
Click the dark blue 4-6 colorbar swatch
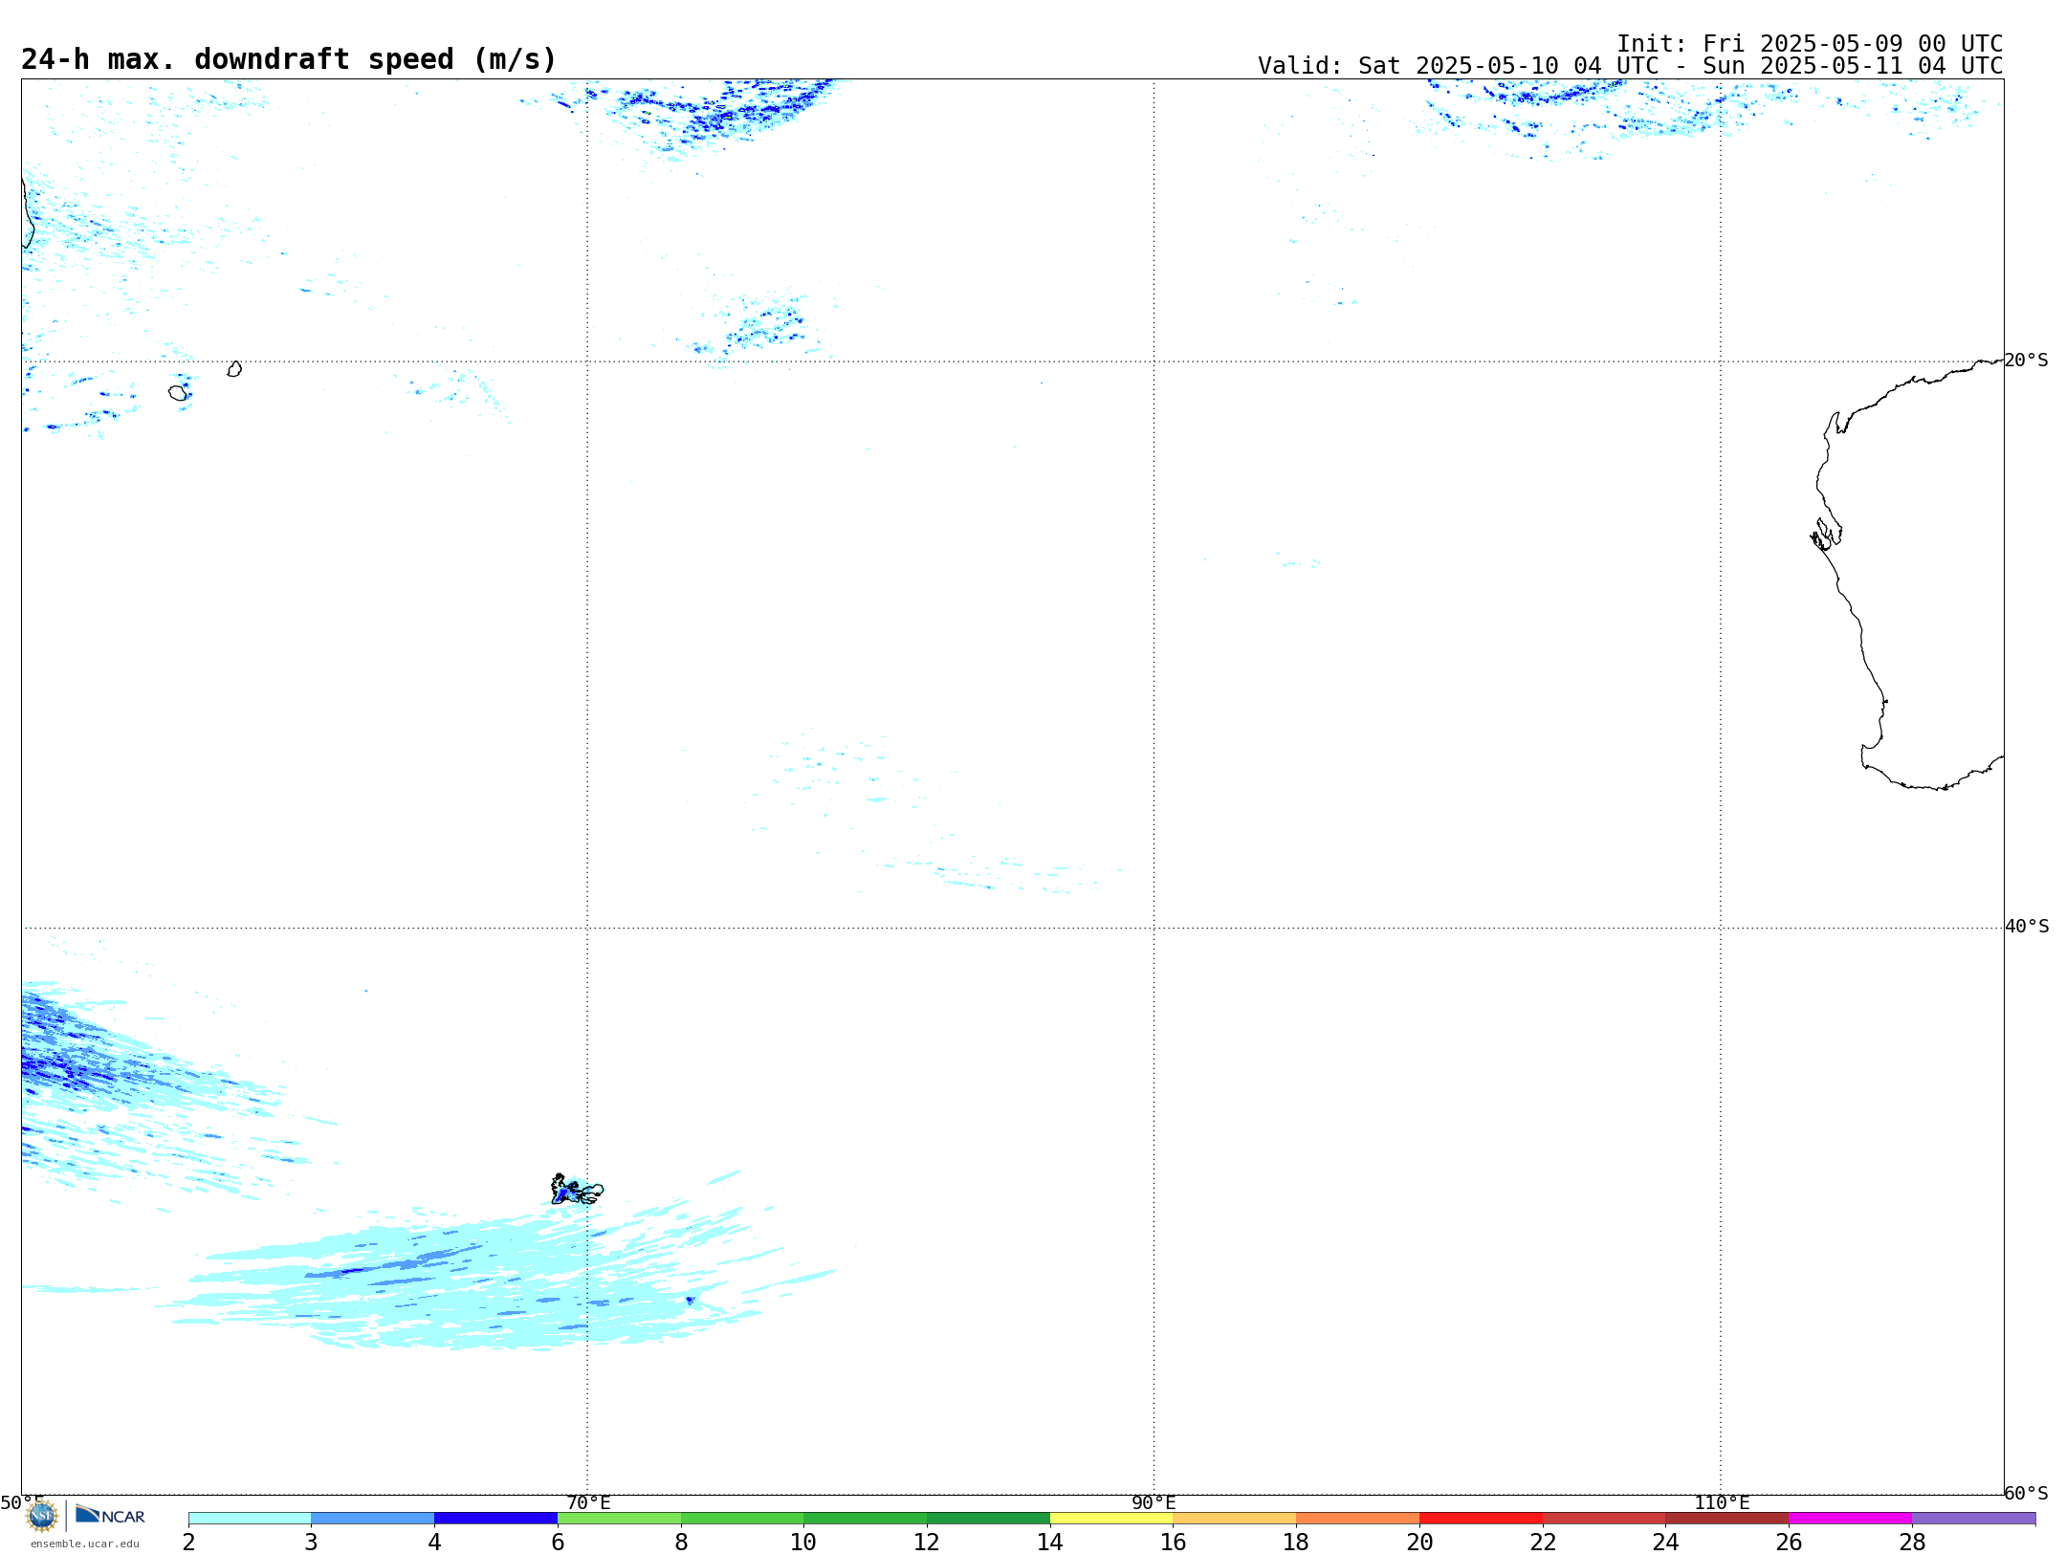pyautogui.click(x=495, y=1519)
